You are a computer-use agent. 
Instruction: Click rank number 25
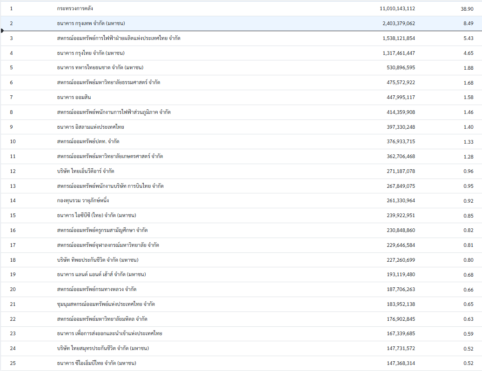[13, 363]
